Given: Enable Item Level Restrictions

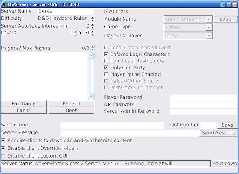Looking at the screenshot, I should pyautogui.click(x=106, y=61).
